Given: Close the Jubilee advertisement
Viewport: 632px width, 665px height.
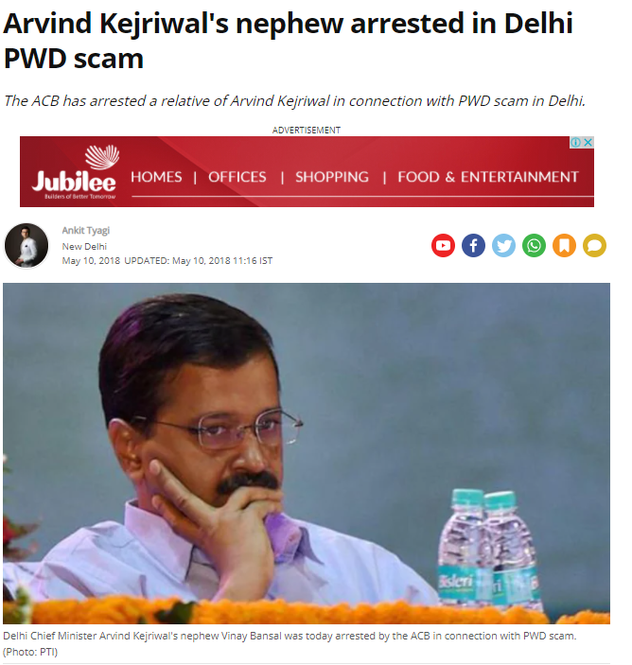Looking at the screenshot, I should pos(588,143).
